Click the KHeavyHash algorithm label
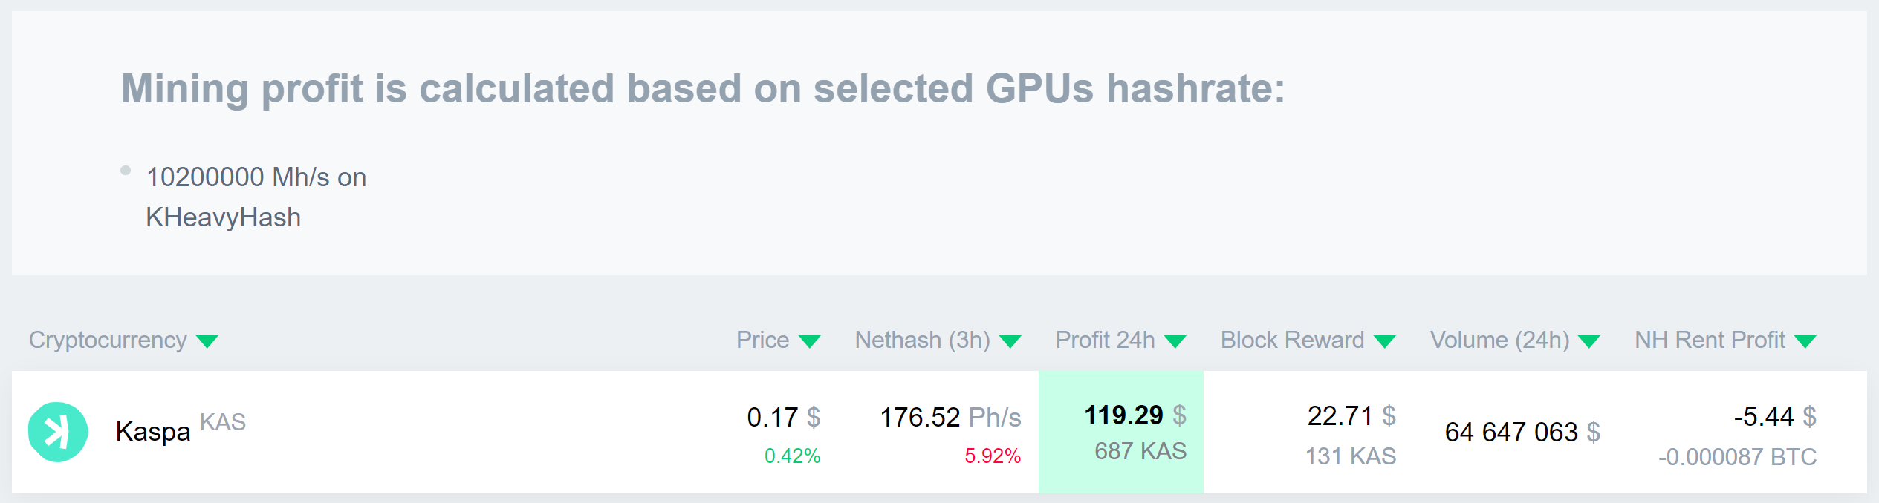The height and width of the screenshot is (503, 1879). 222,217
